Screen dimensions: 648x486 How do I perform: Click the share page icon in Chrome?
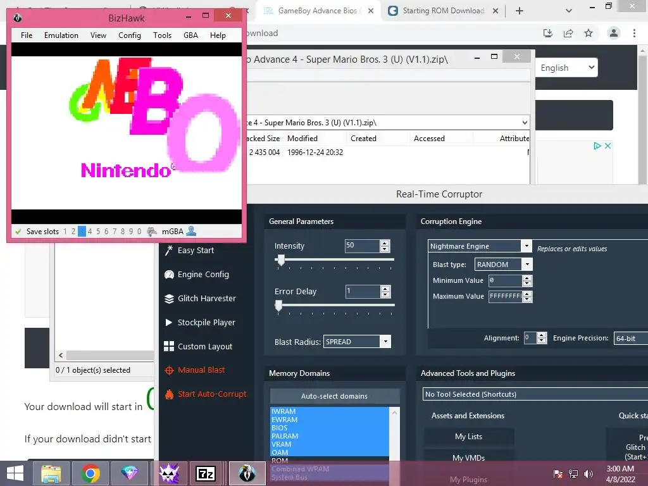(x=568, y=33)
